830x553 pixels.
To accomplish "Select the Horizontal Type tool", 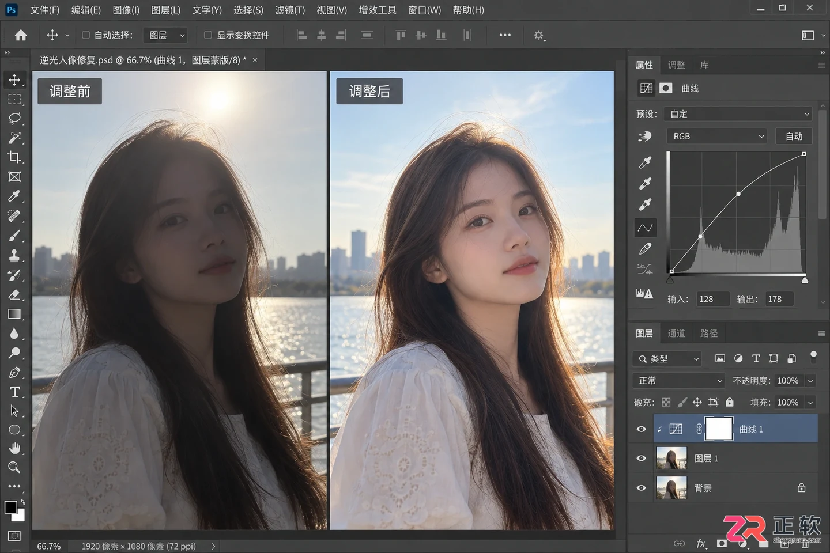I will 14,392.
